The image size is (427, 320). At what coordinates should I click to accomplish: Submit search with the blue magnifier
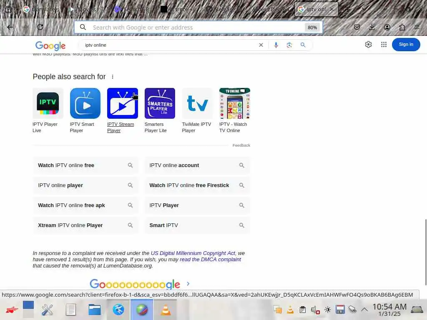click(303, 45)
